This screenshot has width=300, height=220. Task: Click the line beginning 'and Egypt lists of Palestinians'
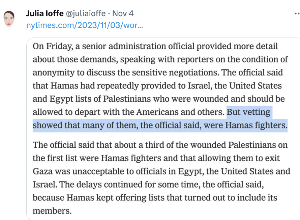point(158,99)
